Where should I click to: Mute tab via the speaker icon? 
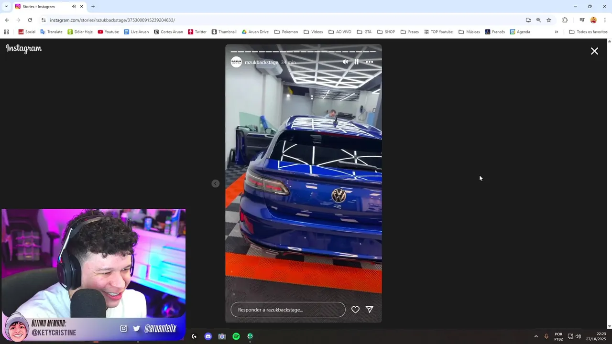pyautogui.click(x=74, y=6)
